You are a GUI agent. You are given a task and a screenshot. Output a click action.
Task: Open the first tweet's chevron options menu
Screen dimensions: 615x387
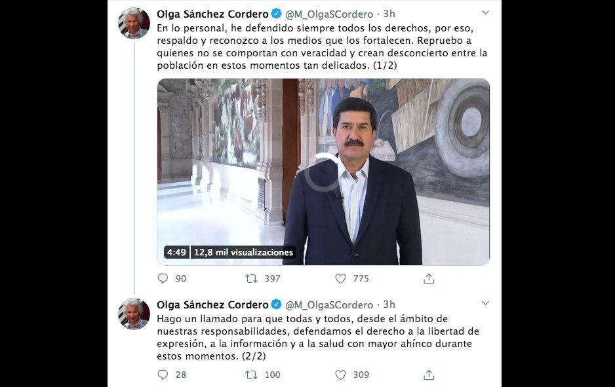(486, 12)
